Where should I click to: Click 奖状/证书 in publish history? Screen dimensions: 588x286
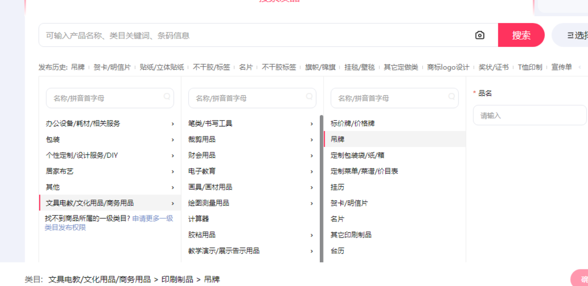(x=493, y=67)
